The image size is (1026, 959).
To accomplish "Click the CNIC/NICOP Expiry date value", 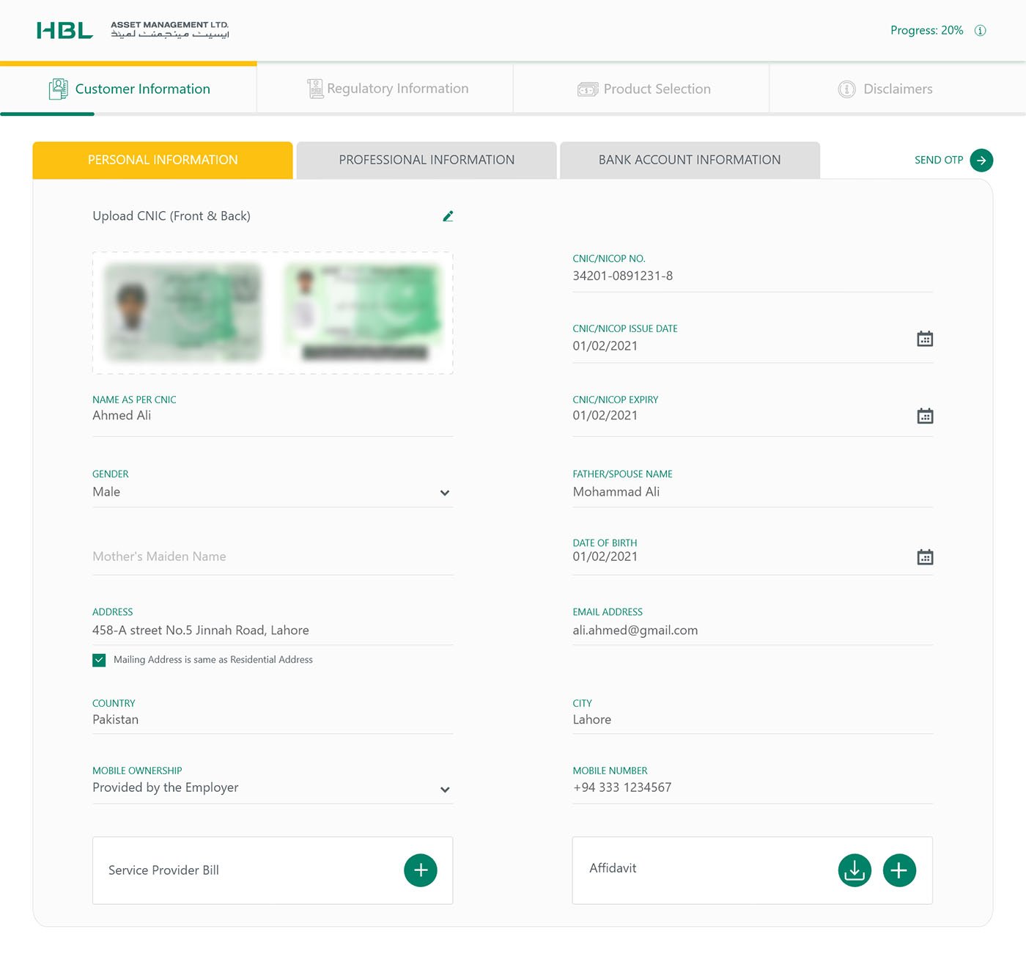I will [605, 415].
